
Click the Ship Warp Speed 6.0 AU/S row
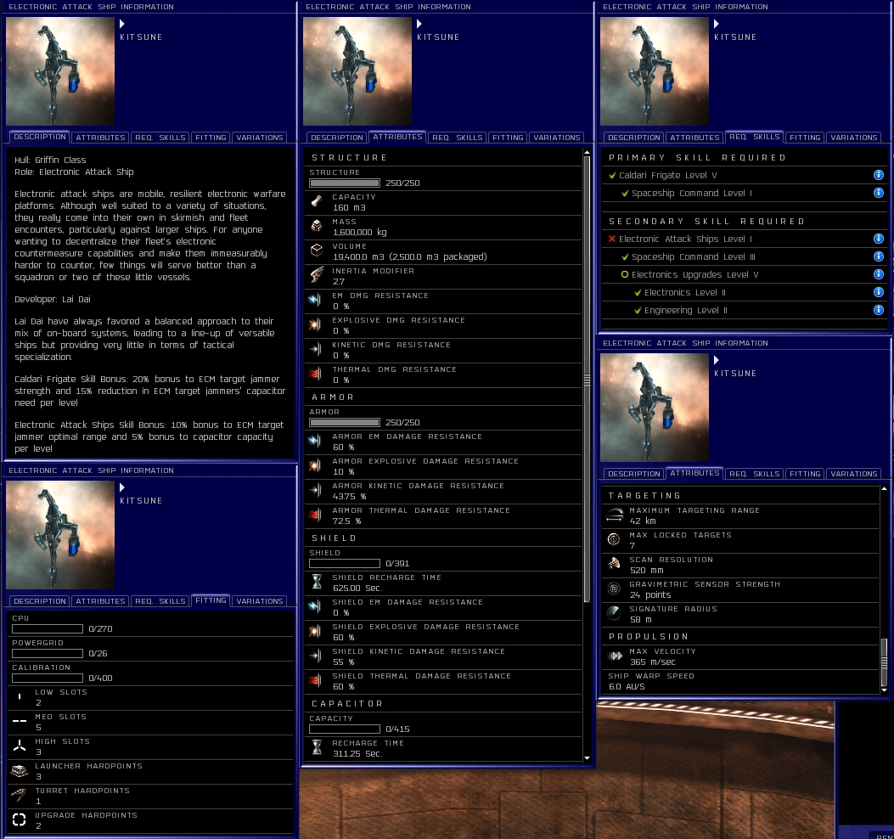click(741, 681)
